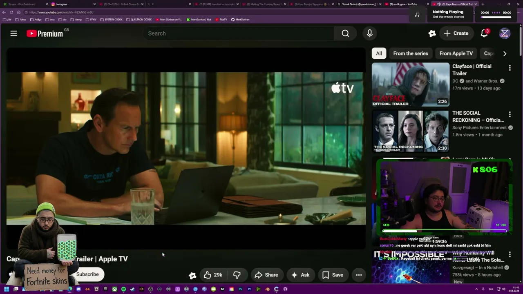Go back with the browser back arrow
The height and width of the screenshot is (294, 523).
pyautogui.click(x=4, y=12)
